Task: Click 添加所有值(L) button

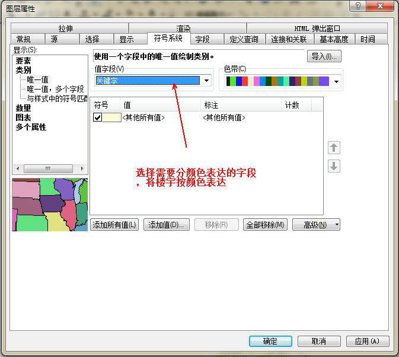Action: coord(114,225)
